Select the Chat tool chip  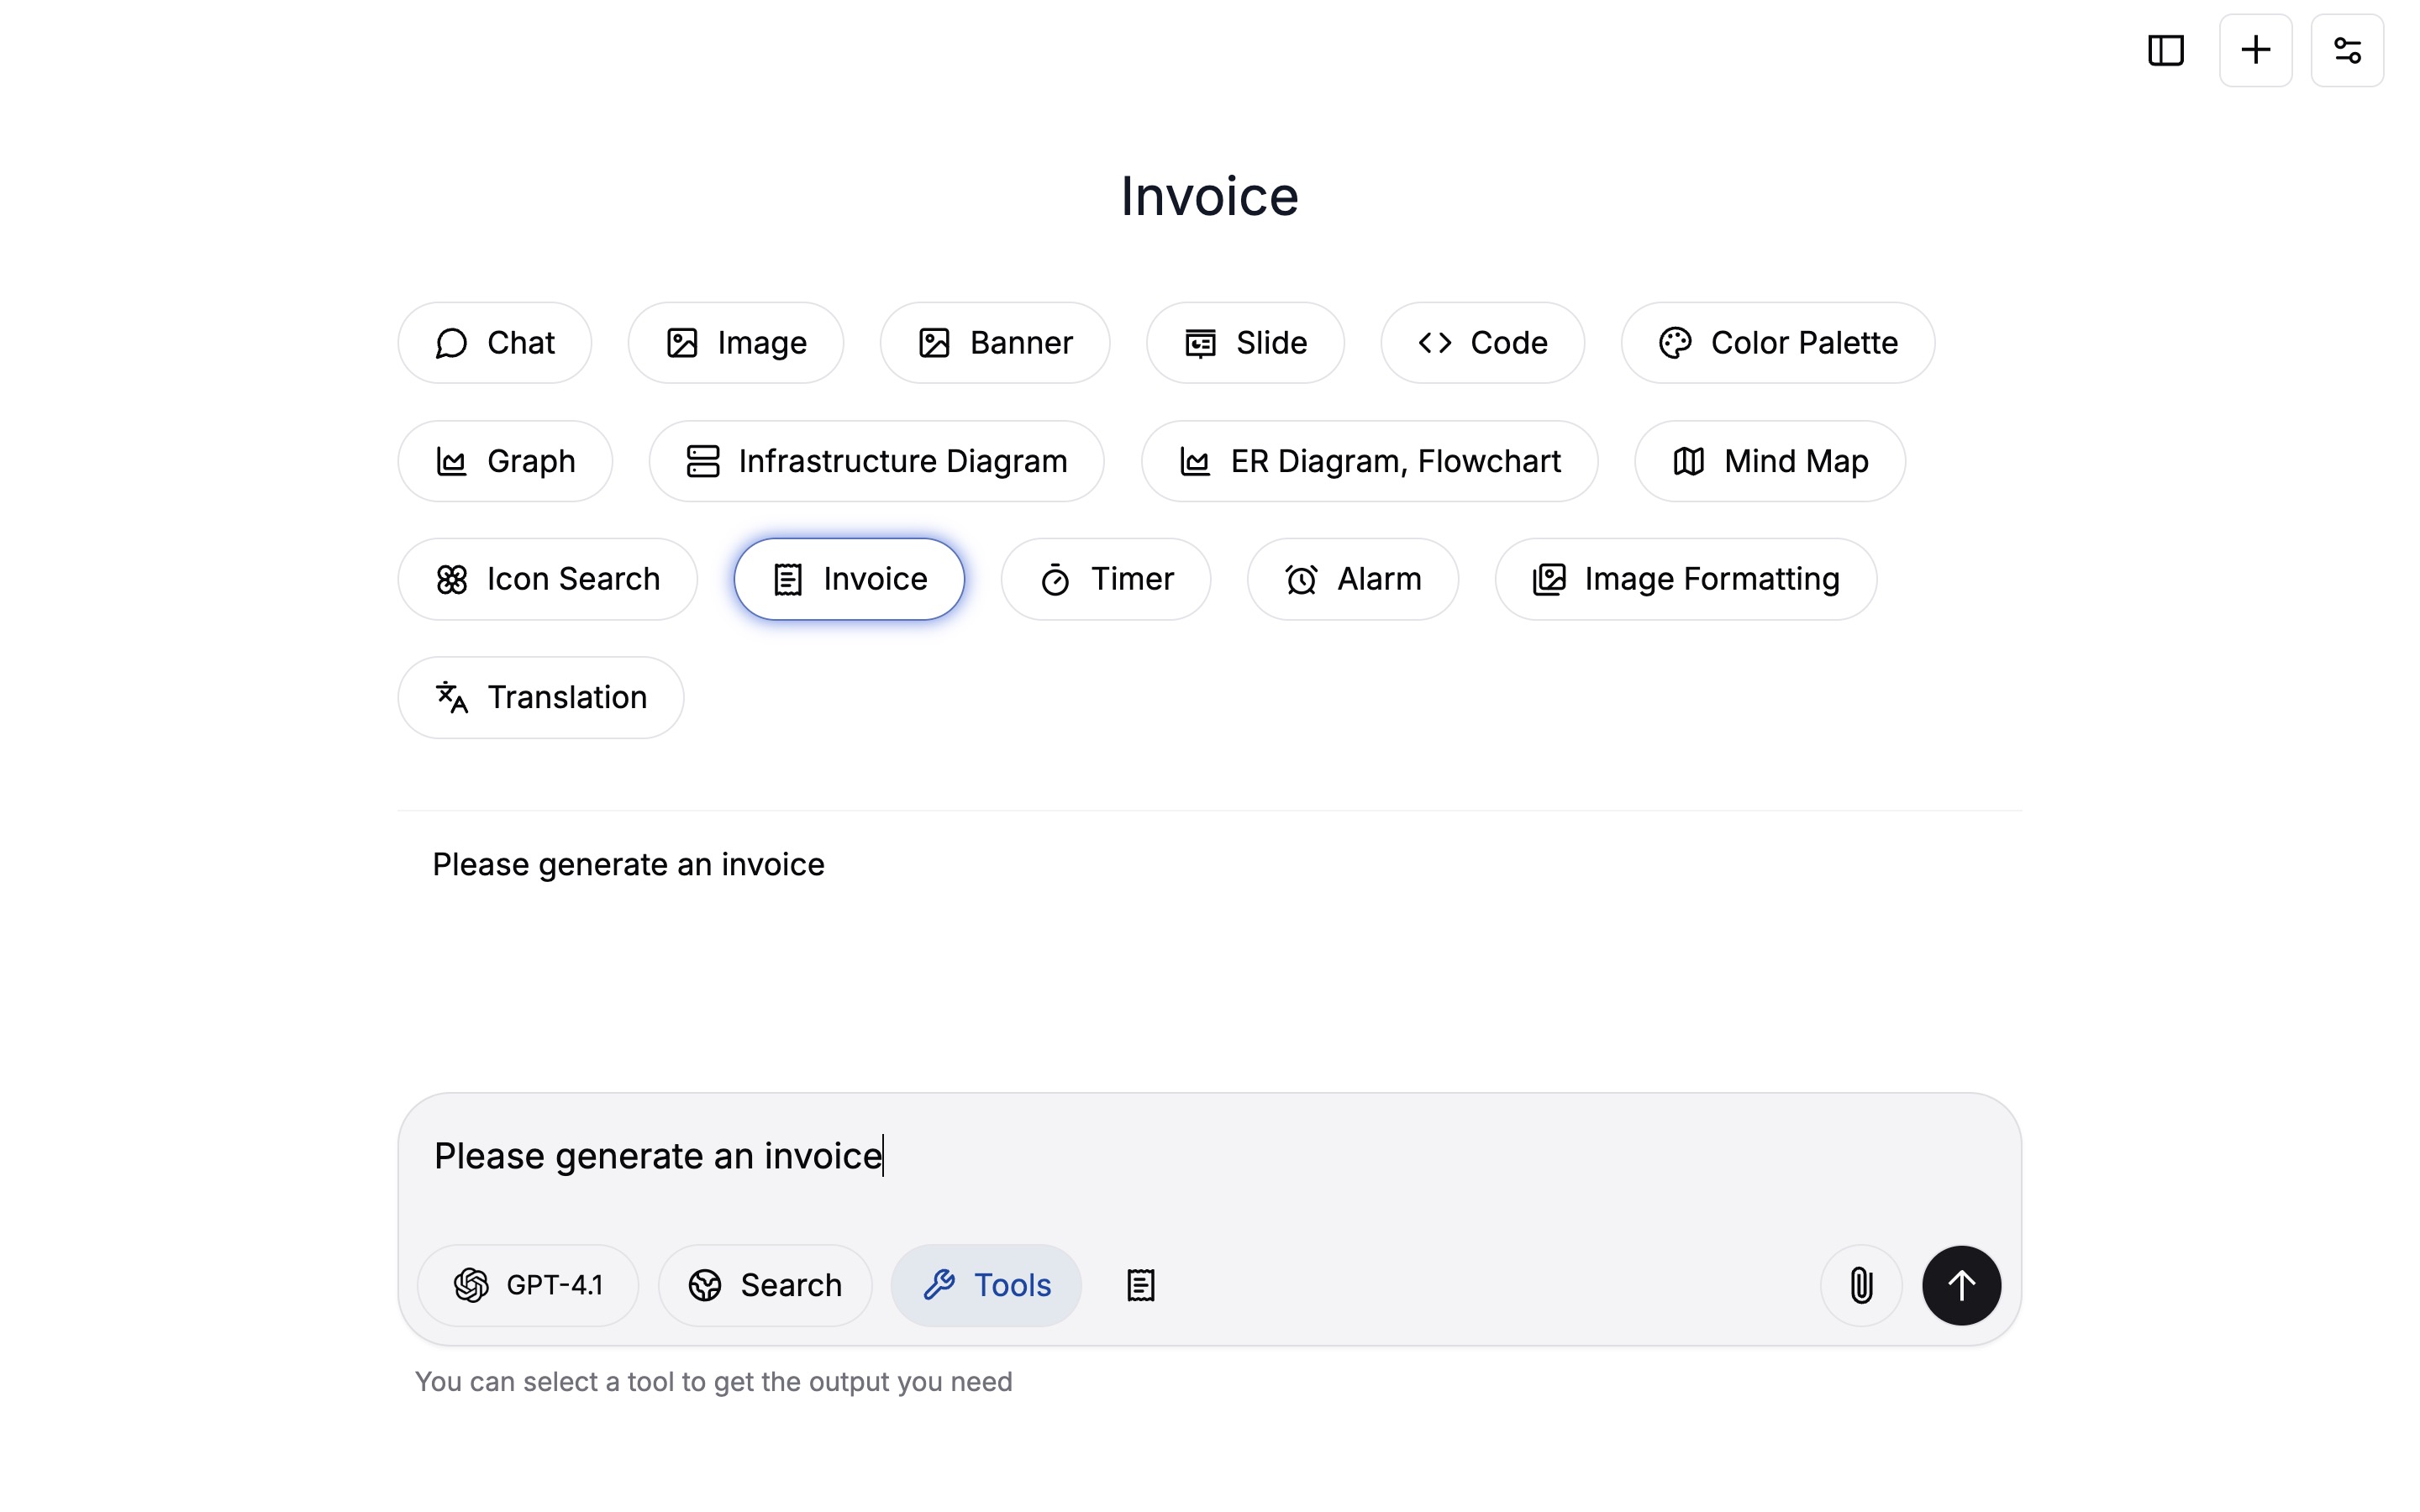coord(495,343)
